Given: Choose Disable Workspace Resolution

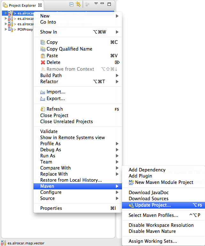Looking at the screenshot, I should click(163, 225).
